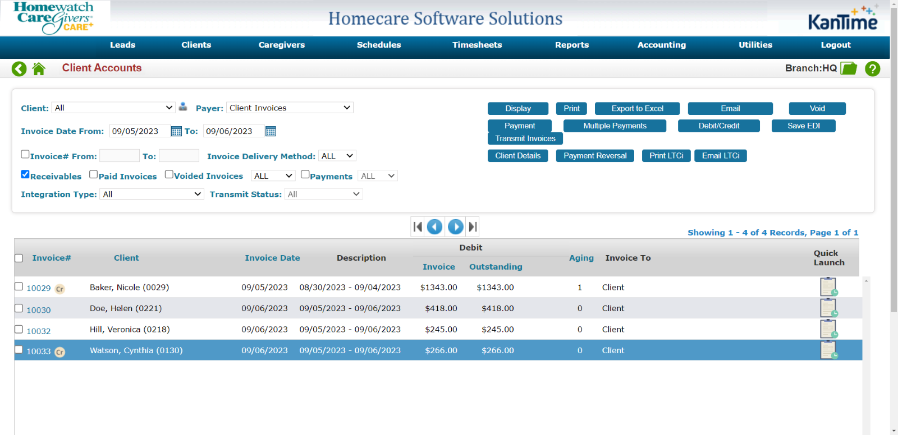Select the Hill, Veronica invoice checkbox
This screenshot has width=898, height=435.
19,329
